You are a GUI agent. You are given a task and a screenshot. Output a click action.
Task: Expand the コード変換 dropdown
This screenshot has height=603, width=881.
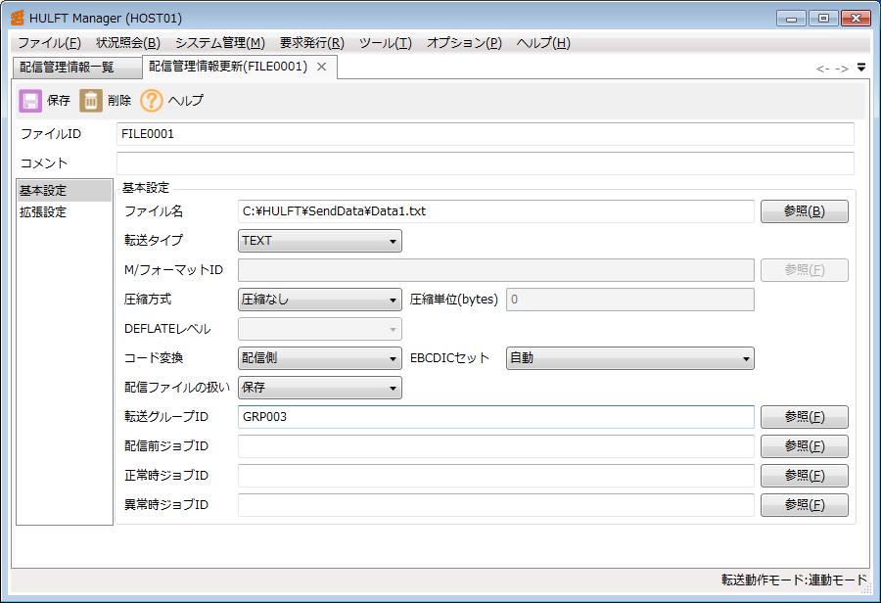320,358
